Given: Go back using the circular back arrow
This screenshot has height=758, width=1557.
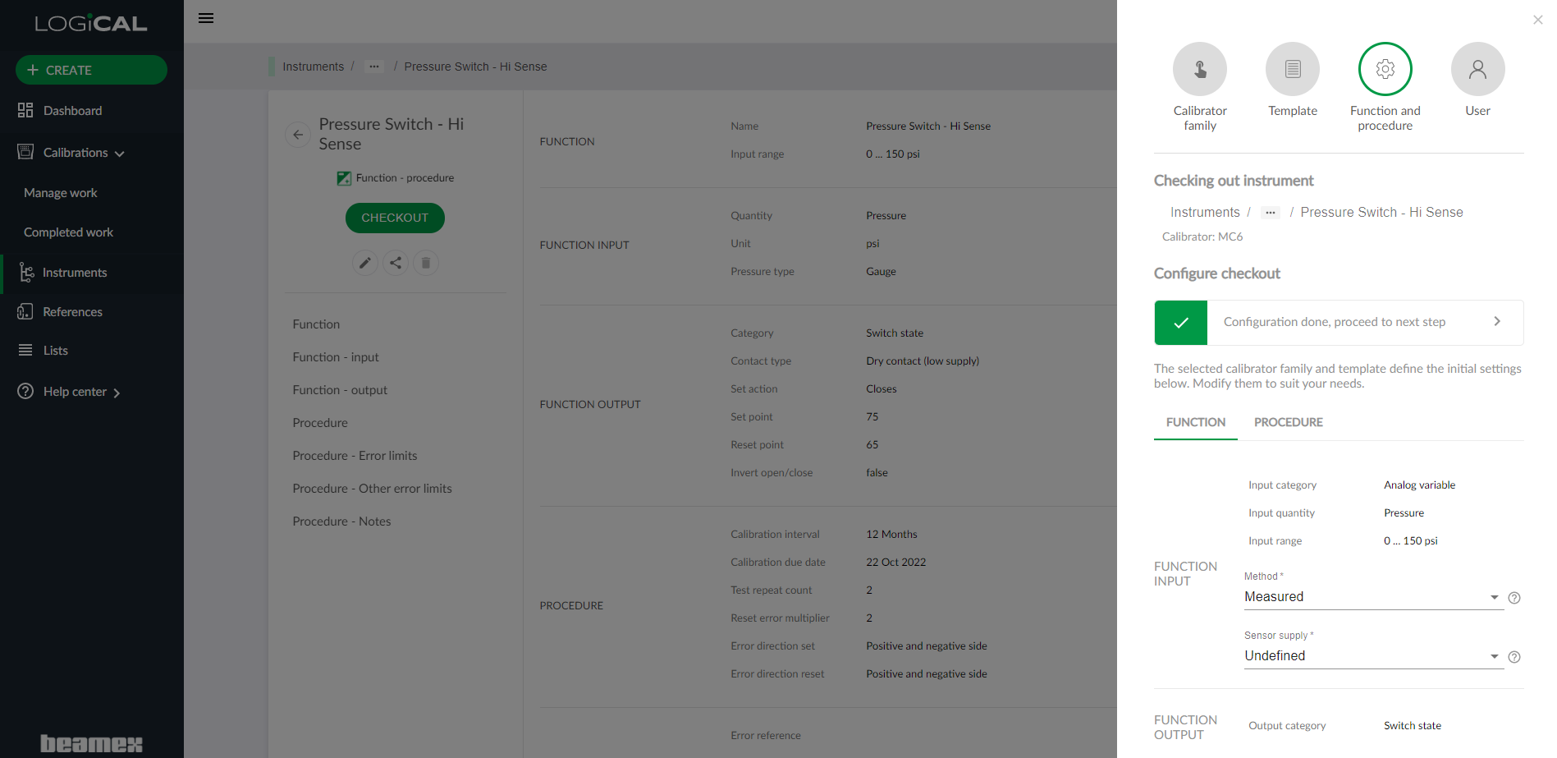Looking at the screenshot, I should (297, 134).
